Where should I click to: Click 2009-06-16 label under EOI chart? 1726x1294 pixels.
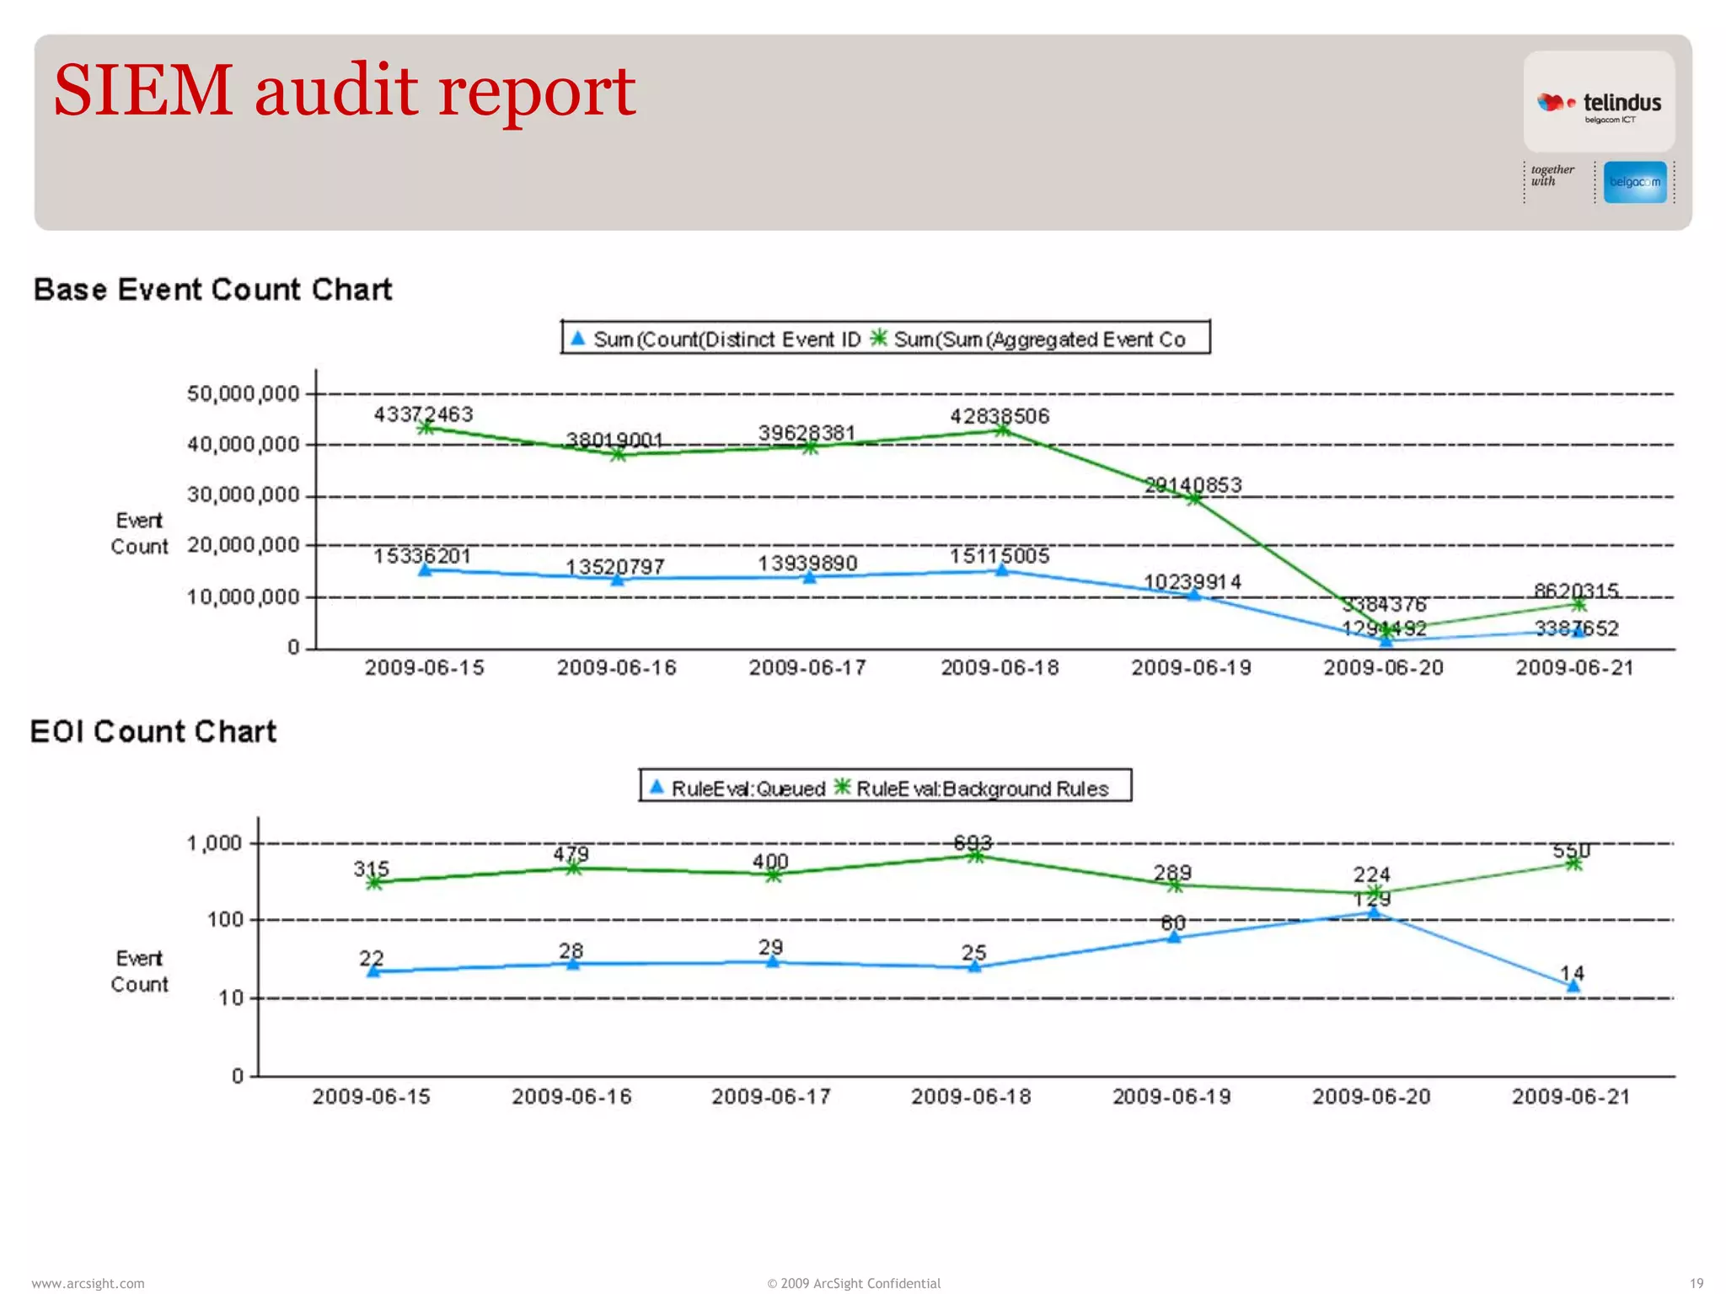[x=572, y=1097]
